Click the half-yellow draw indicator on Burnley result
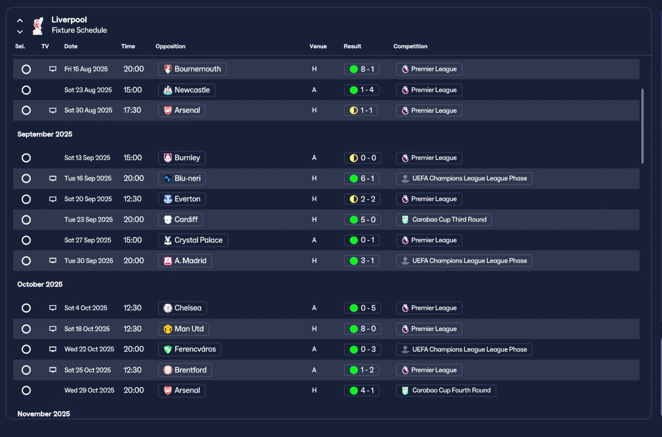The width and height of the screenshot is (662, 437). (x=354, y=158)
